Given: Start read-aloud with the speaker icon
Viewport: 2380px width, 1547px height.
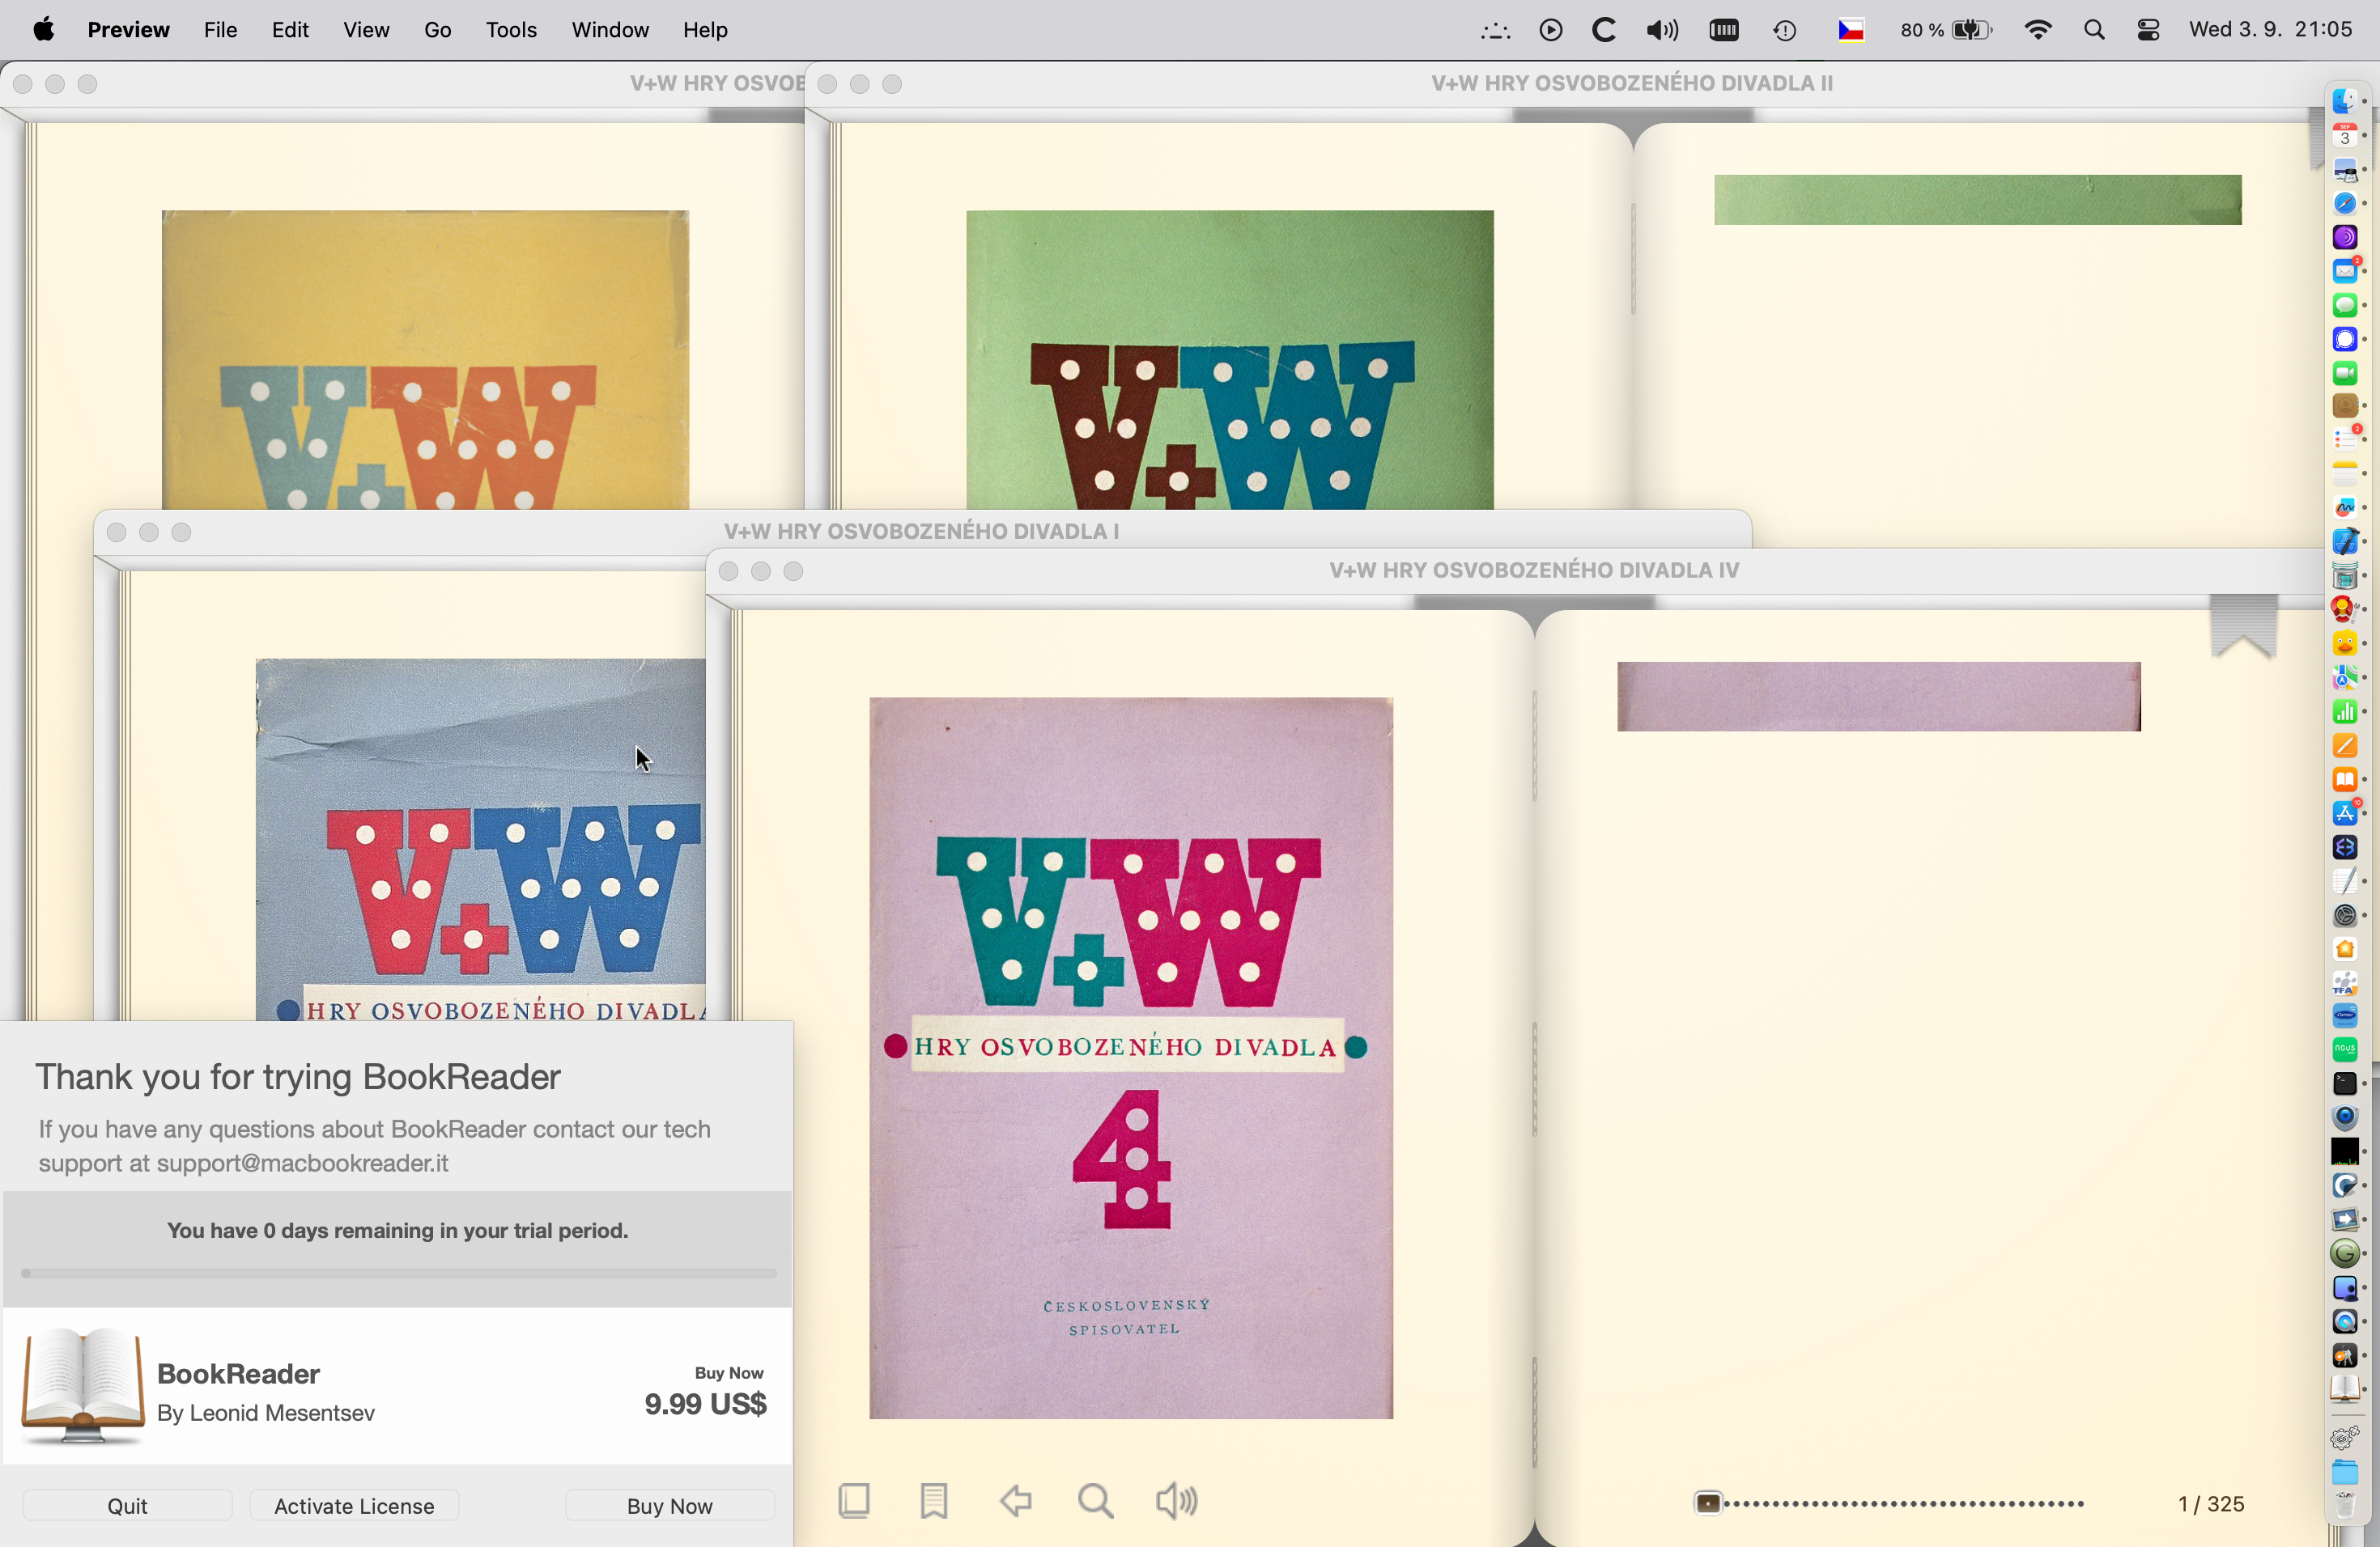Looking at the screenshot, I should pos(1177,1501).
